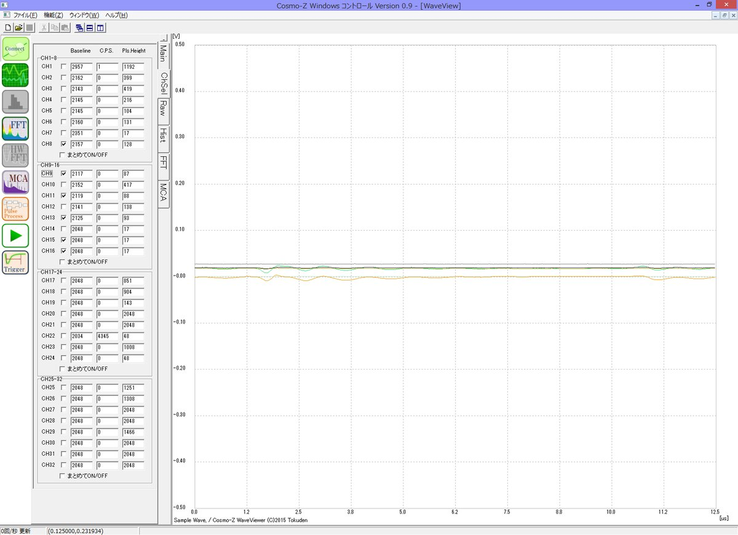This screenshot has height=535, width=738.
Task: Switch to the Hist vertical tab
Action: coord(163,135)
